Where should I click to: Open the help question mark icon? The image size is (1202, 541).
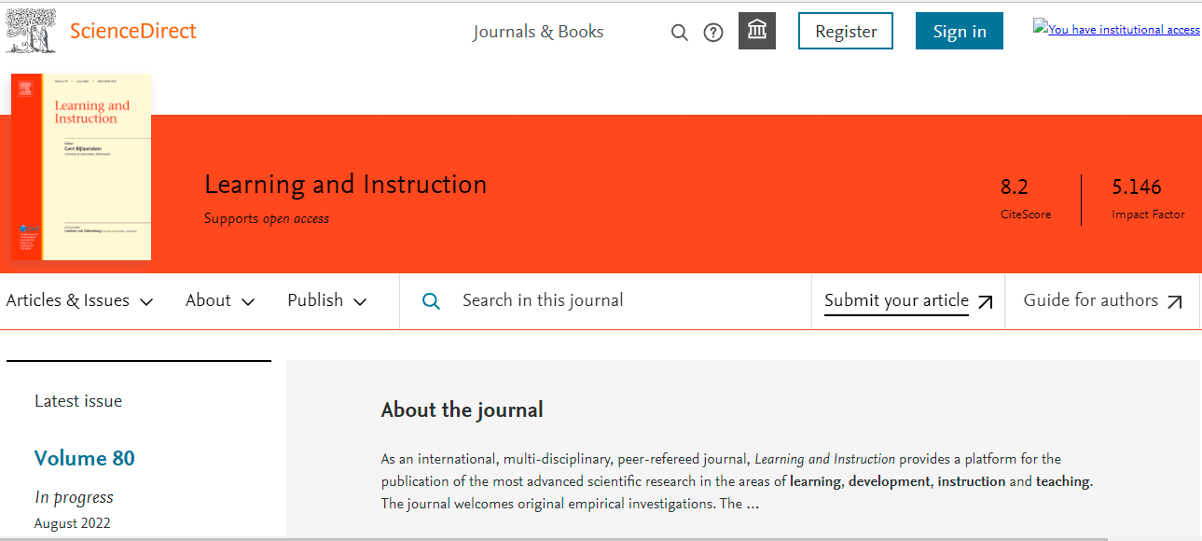pyautogui.click(x=713, y=33)
